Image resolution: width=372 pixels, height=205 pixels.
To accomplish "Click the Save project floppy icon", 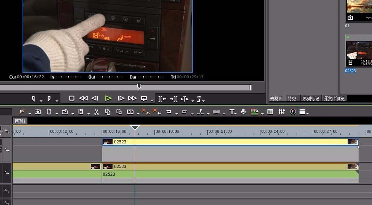I will (x=80, y=112).
